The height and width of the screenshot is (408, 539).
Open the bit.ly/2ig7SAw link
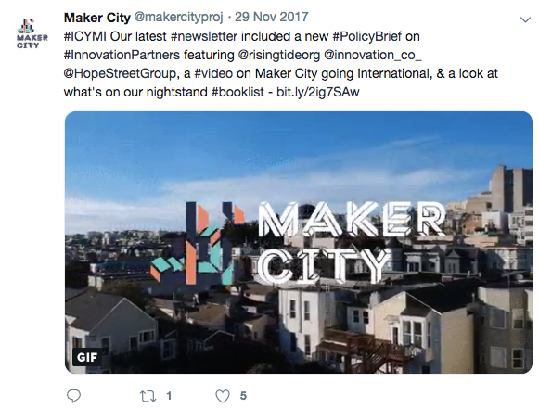coord(318,92)
